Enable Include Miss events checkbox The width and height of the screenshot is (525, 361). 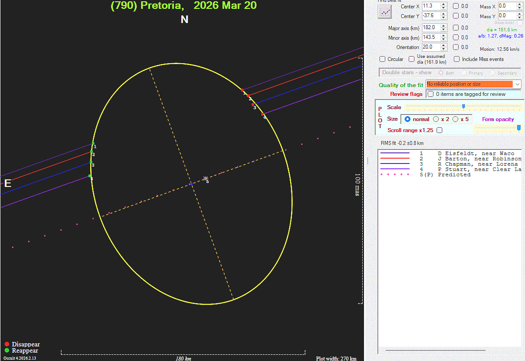[x=457, y=59]
